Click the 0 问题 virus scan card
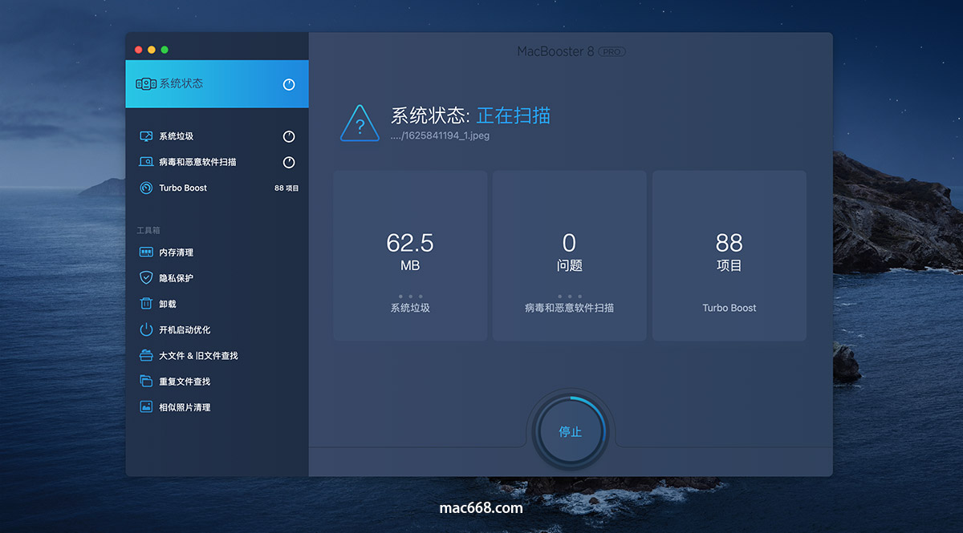 click(x=570, y=256)
